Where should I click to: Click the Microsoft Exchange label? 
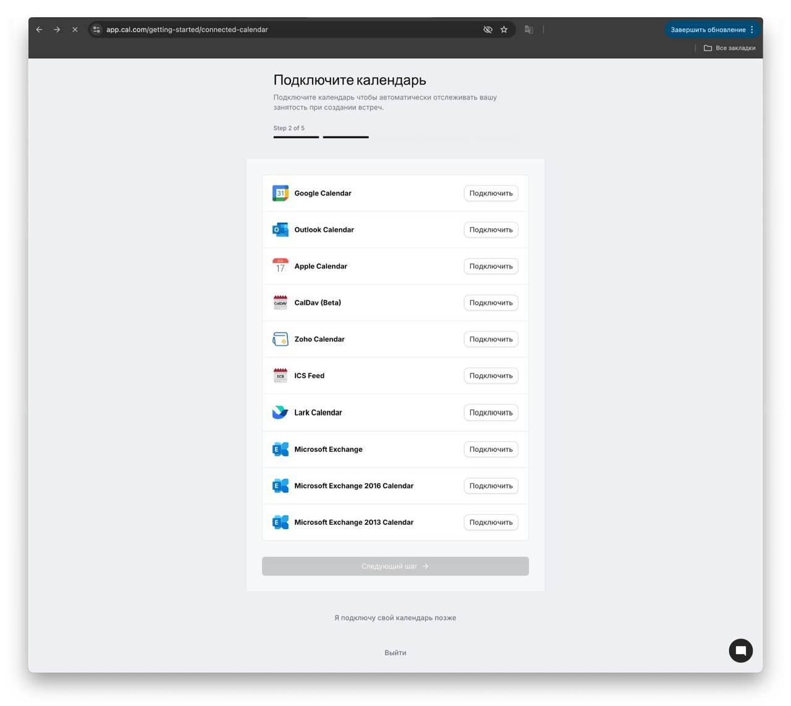(328, 449)
